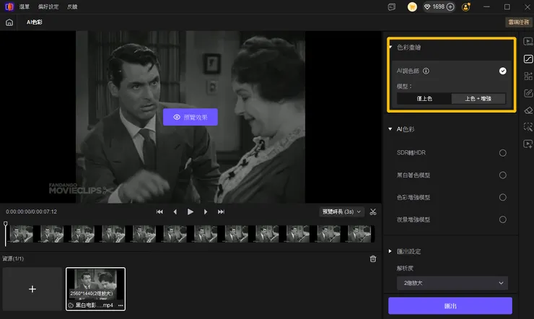
Task: Open the 反饋 menu
Action: tap(72, 6)
